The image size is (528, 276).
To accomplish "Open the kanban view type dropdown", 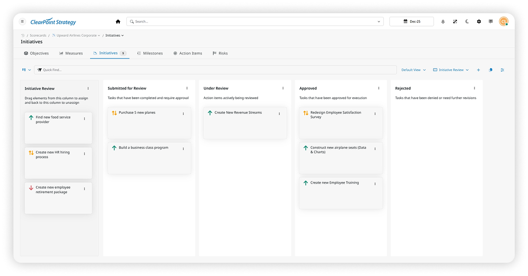I will pos(26,70).
